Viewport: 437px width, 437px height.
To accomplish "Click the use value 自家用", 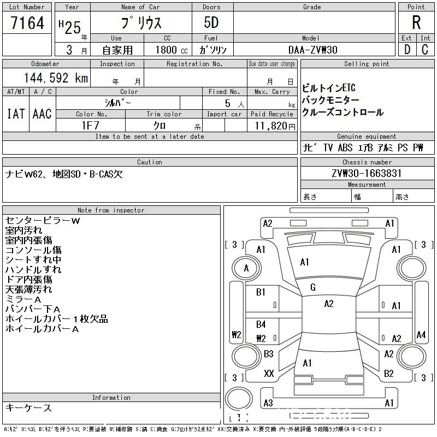I will click(x=117, y=50).
